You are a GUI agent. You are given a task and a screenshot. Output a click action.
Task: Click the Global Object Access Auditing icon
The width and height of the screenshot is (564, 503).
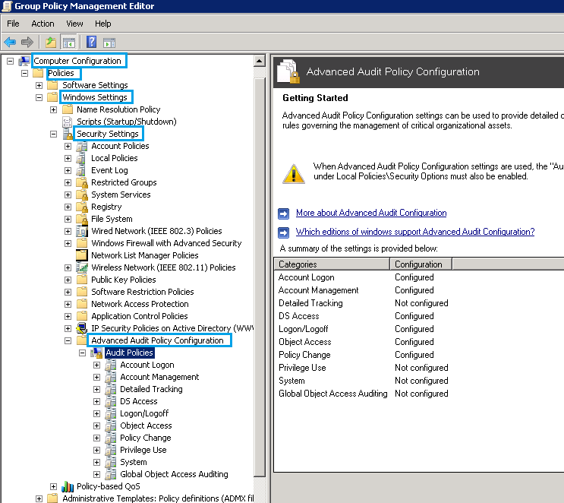point(111,474)
